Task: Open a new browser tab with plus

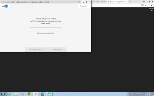Action: tap(130, 2)
